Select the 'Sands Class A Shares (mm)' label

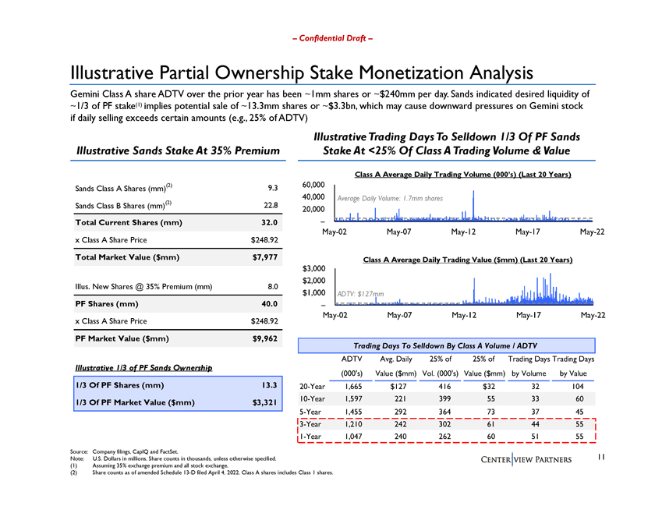124,188
